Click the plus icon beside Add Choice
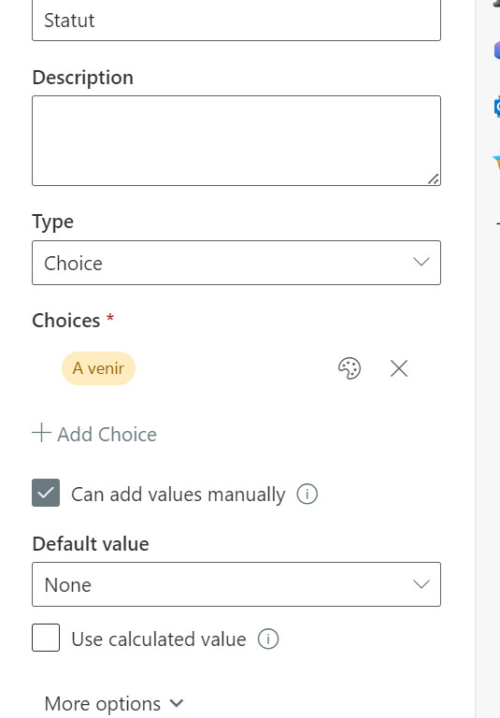 (41, 433)
